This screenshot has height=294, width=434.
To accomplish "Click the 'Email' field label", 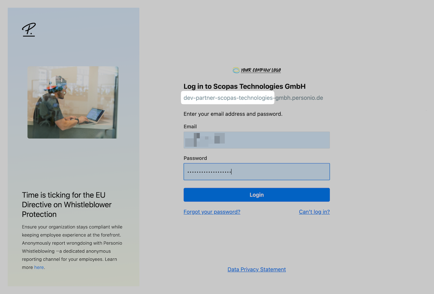I will coord(190,127).
